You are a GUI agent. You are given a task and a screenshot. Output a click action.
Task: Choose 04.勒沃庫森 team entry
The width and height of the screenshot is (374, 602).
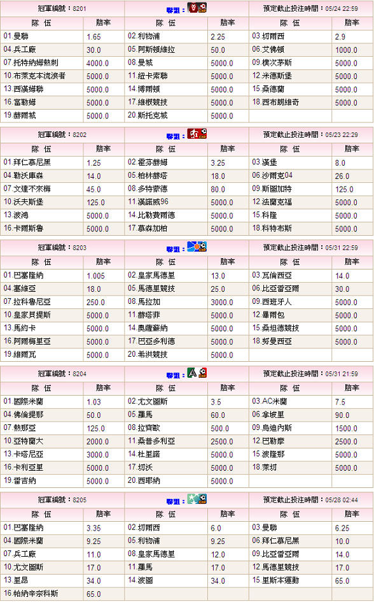pos(24,175)
